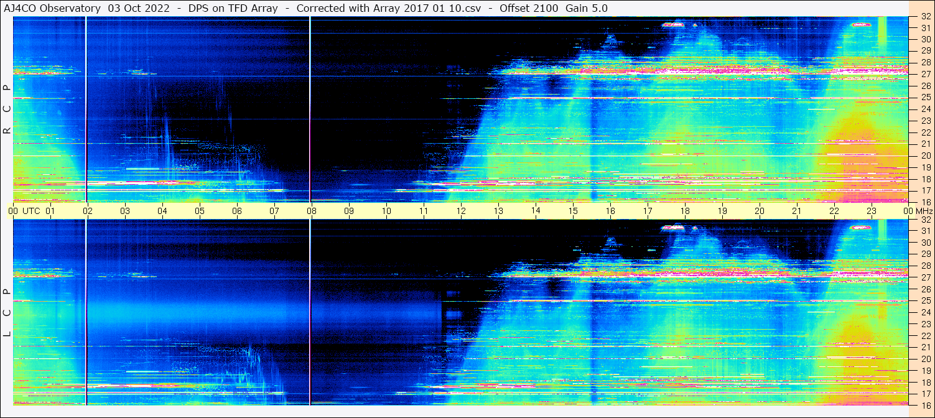The height and width of the screenshot is (418, 935).
Task: Click the white vertical marker at 08 UTC in RCP panel
Action: click(310, 109)
